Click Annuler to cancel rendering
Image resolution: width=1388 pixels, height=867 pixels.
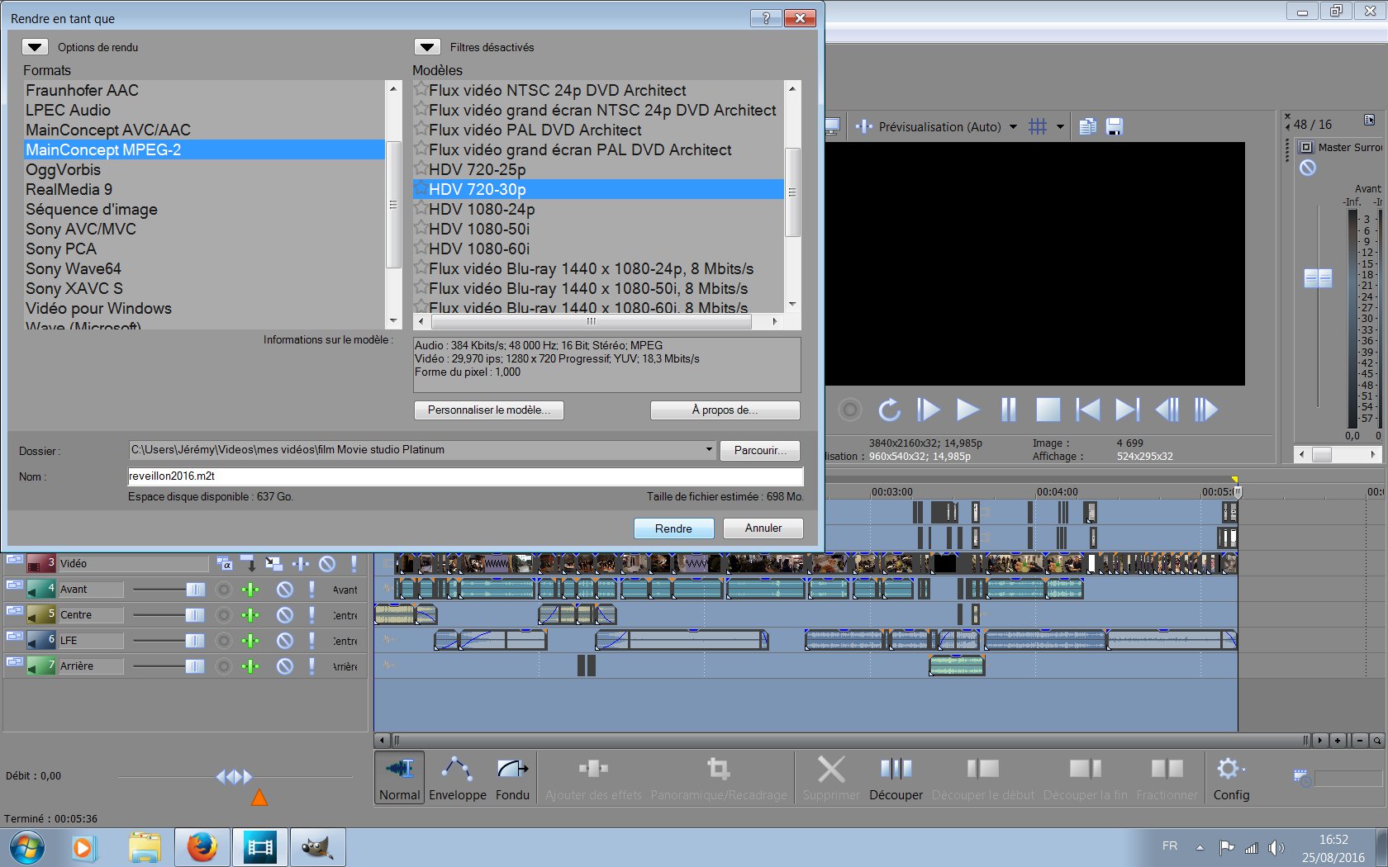(x=763, y=528)
